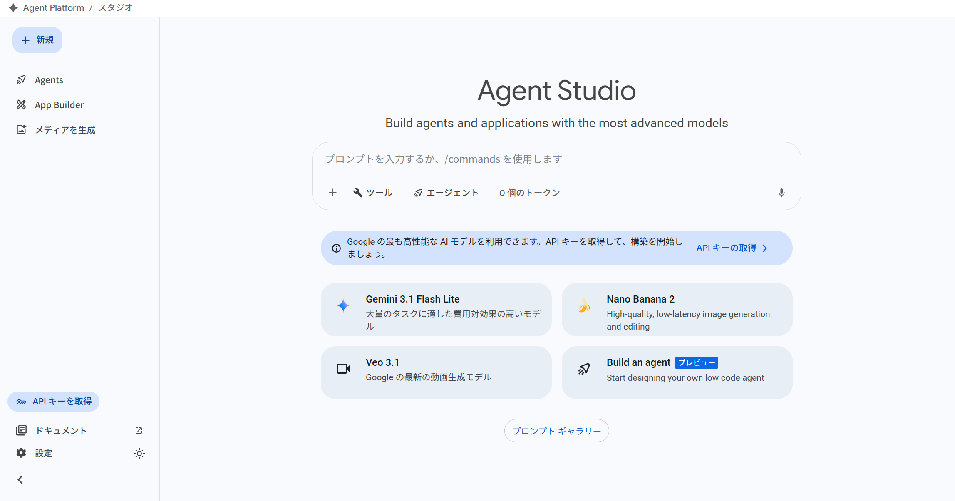This screenshot has height=501, width=955.
Task: Open Agents in the sidebar
Action: [49, 80]
